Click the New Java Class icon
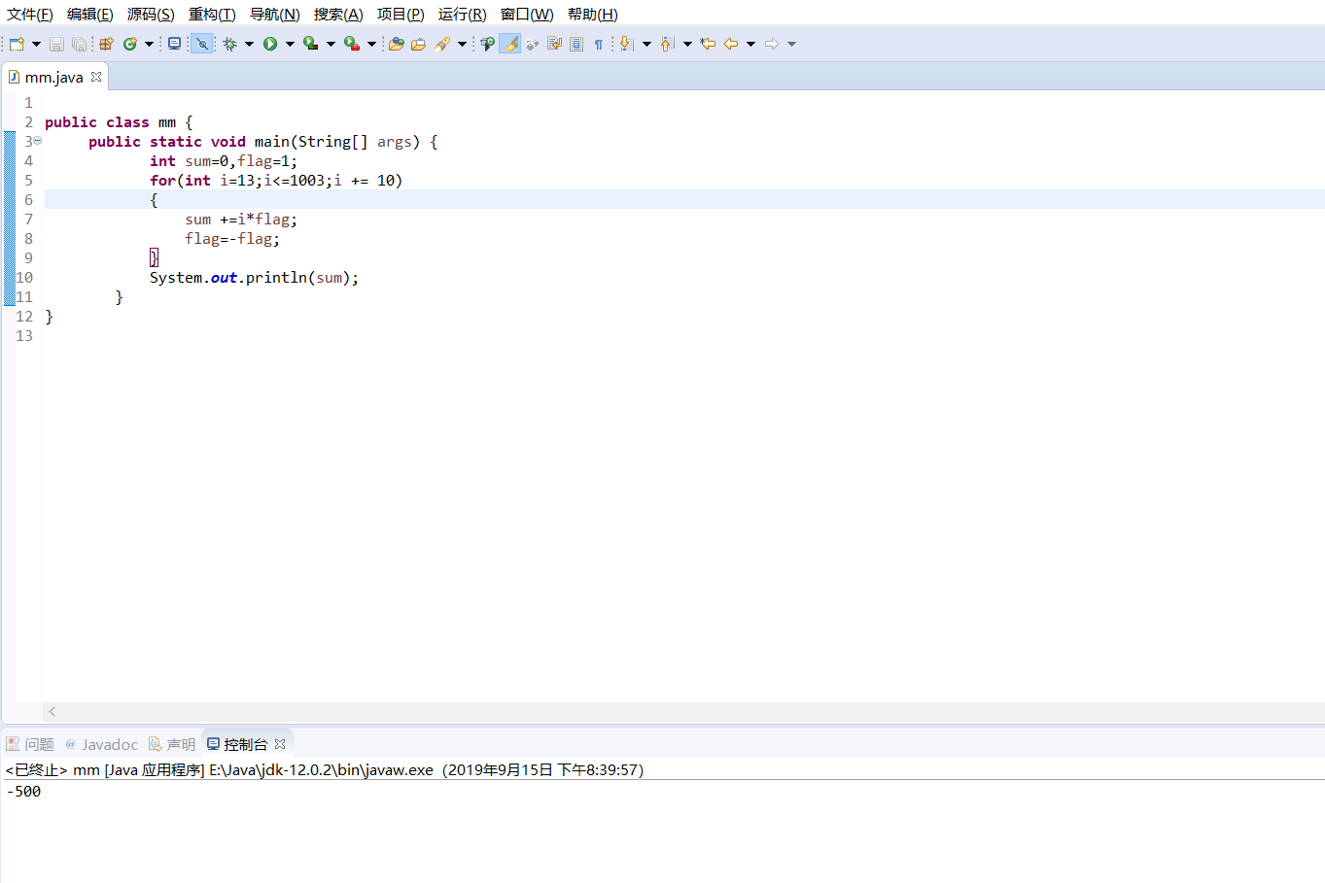Screen dimensions: 1325x883 point(129,44)
